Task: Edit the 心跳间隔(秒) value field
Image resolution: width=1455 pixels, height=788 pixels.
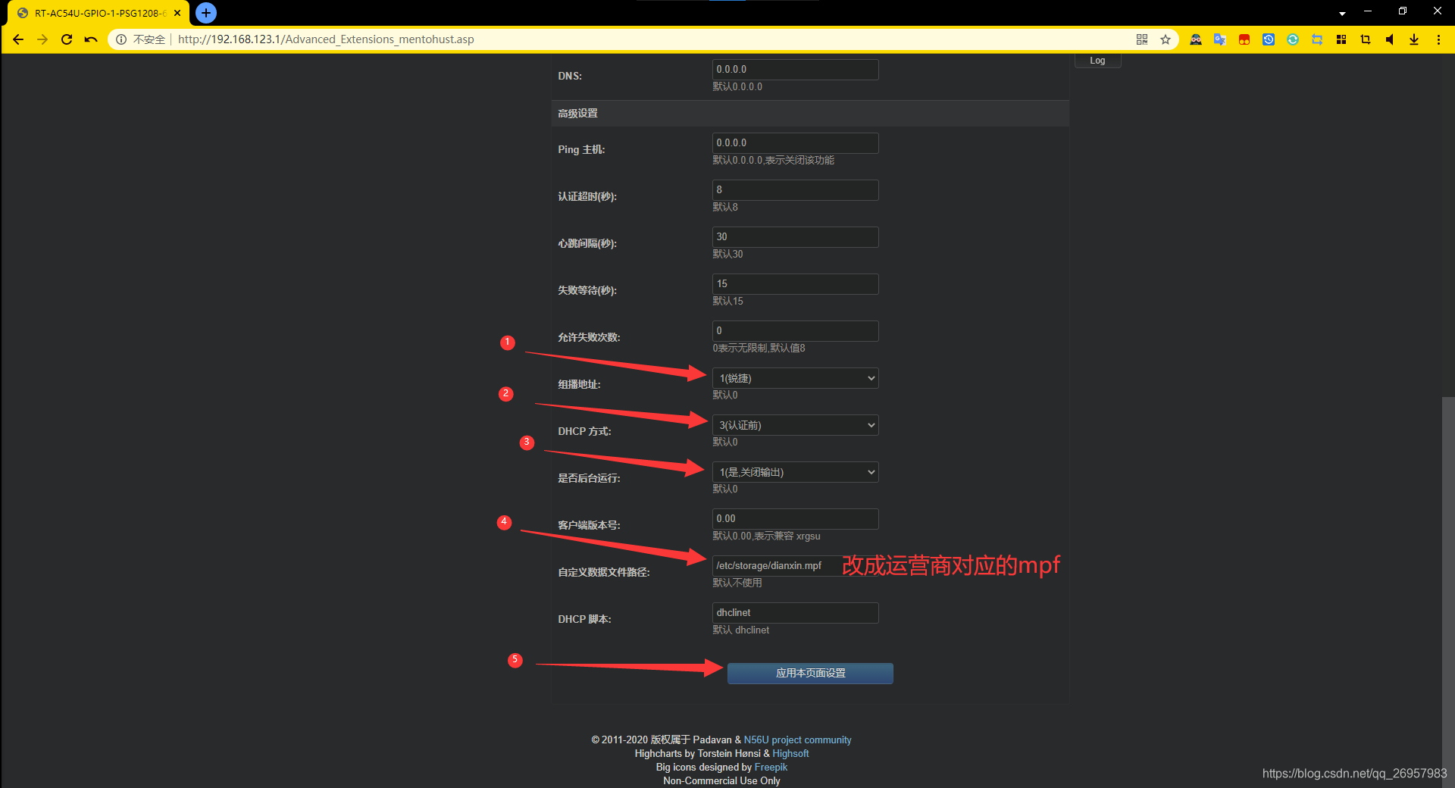Action: (795, 236)
